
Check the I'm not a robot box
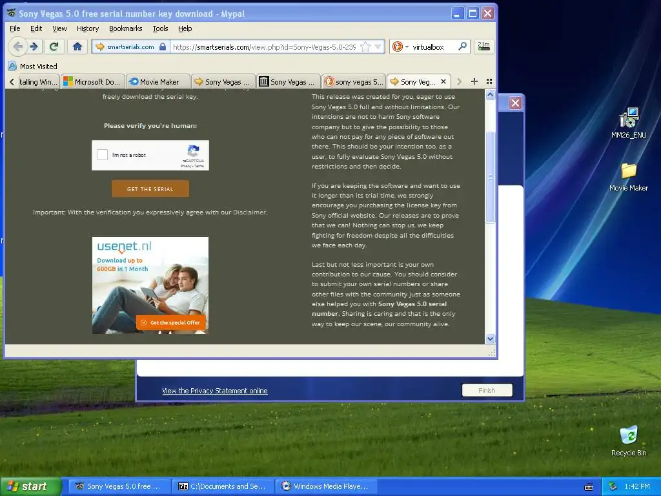103,155
